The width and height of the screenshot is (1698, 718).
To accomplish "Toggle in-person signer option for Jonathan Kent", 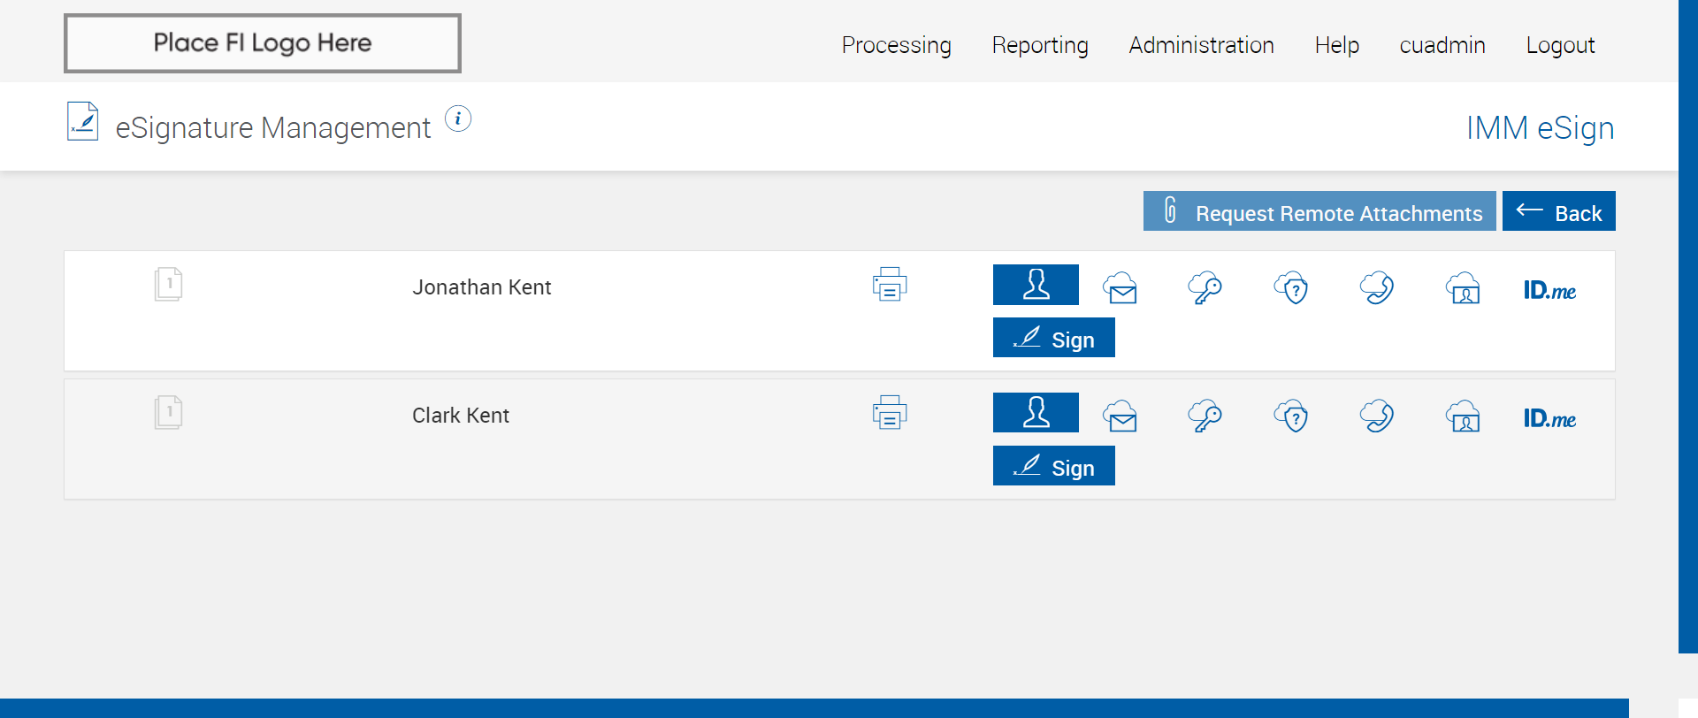I will [x=1036, y=285].
